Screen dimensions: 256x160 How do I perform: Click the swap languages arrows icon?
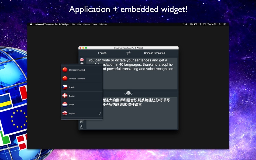(129, 53)
